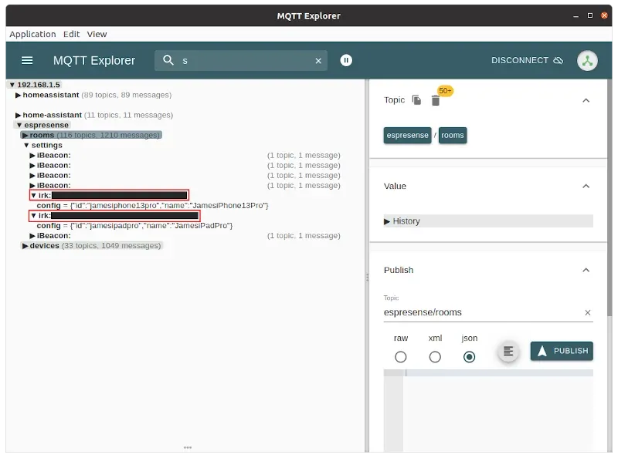Image resolution: width=618 pixels, height=458 pixels.
Task: Click the DISCONNECT button
Action: (527, 60)
